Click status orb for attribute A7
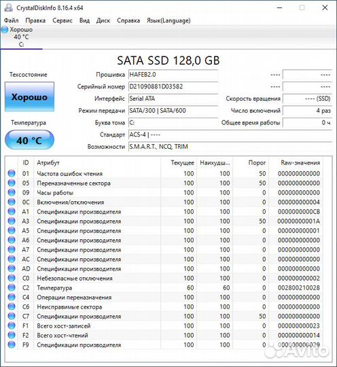The height and width of the screenshot is (367, 337). [12, 249]
